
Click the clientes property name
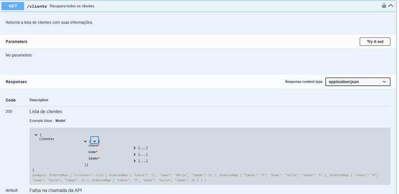pyautogui.click(x=47, y=139)
